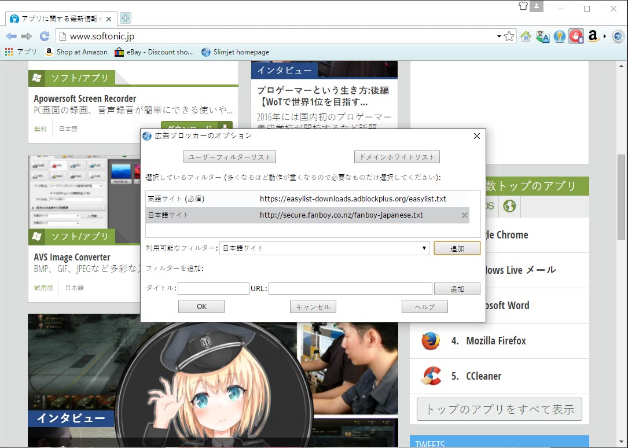Viewport: 628px width, 448px height.
Task: Click the scrollbar up arrow
Action: pyautogui.click(x=621, y=65)
